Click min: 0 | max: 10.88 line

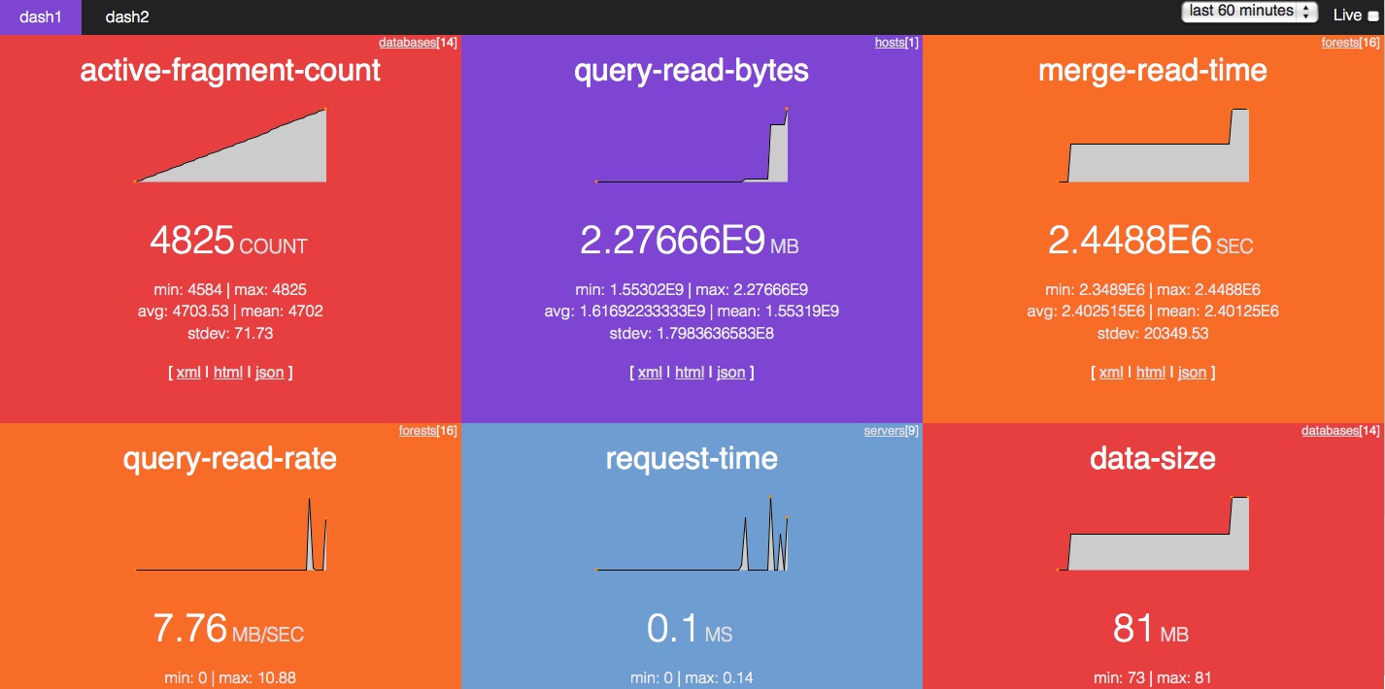tap(230, 678)
